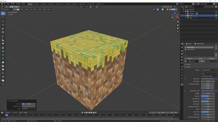Select the Move tool
Screen dimensions: 218x122
coord(3,21)
